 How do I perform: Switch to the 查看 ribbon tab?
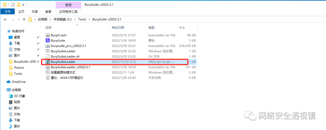(x=48, y=12)
